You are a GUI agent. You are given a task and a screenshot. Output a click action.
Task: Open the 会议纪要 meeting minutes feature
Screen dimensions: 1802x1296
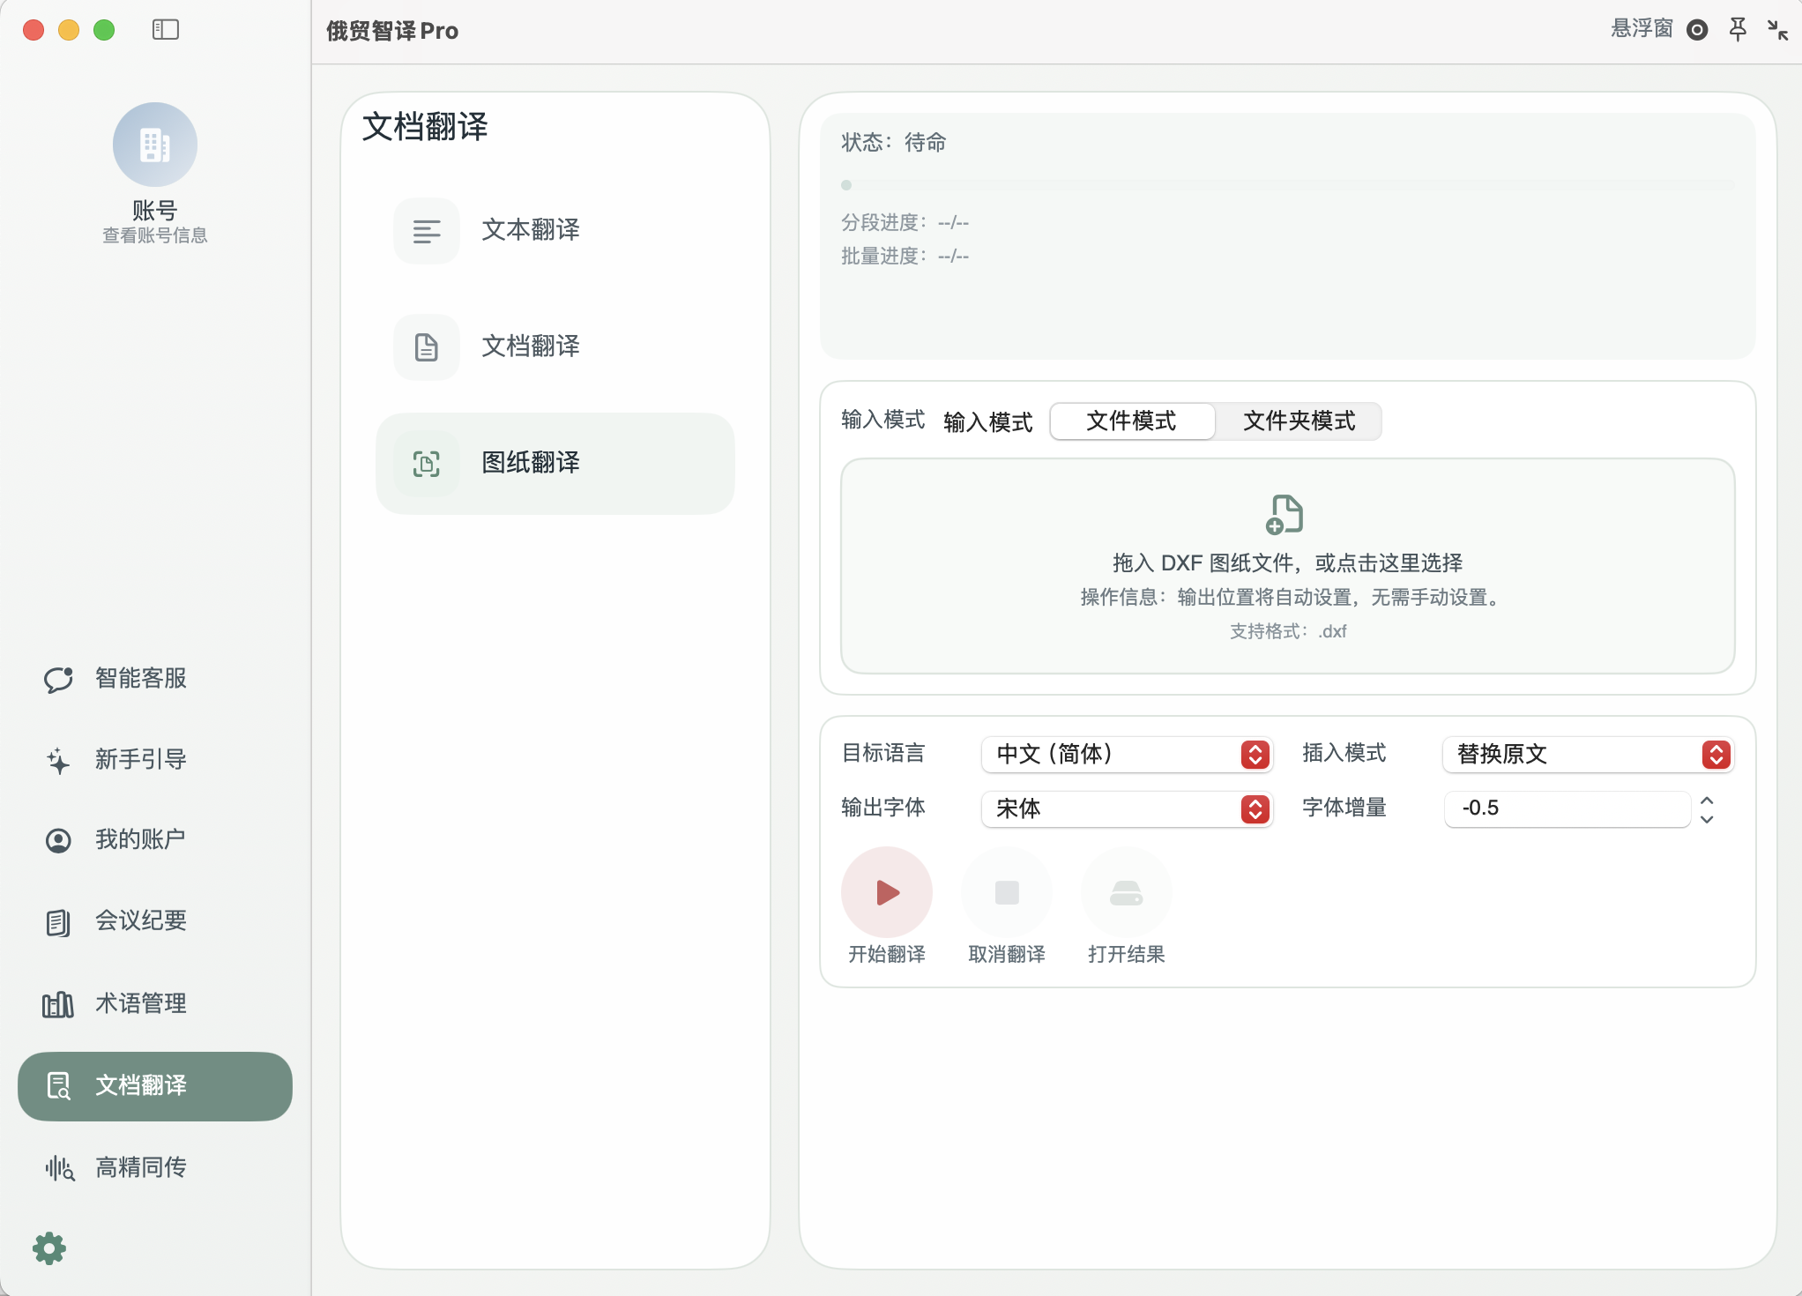(139, 920)
